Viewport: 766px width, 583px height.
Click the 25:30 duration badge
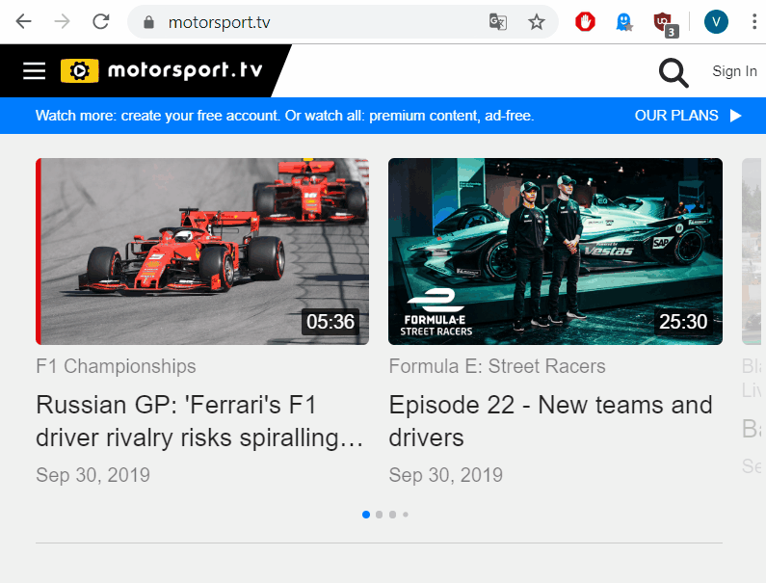(683, 322)
